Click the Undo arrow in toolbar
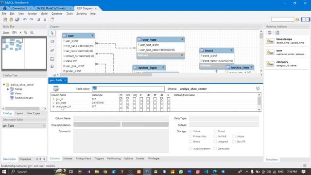The width and height of the screenshot is (311, 175). [25, 19]
